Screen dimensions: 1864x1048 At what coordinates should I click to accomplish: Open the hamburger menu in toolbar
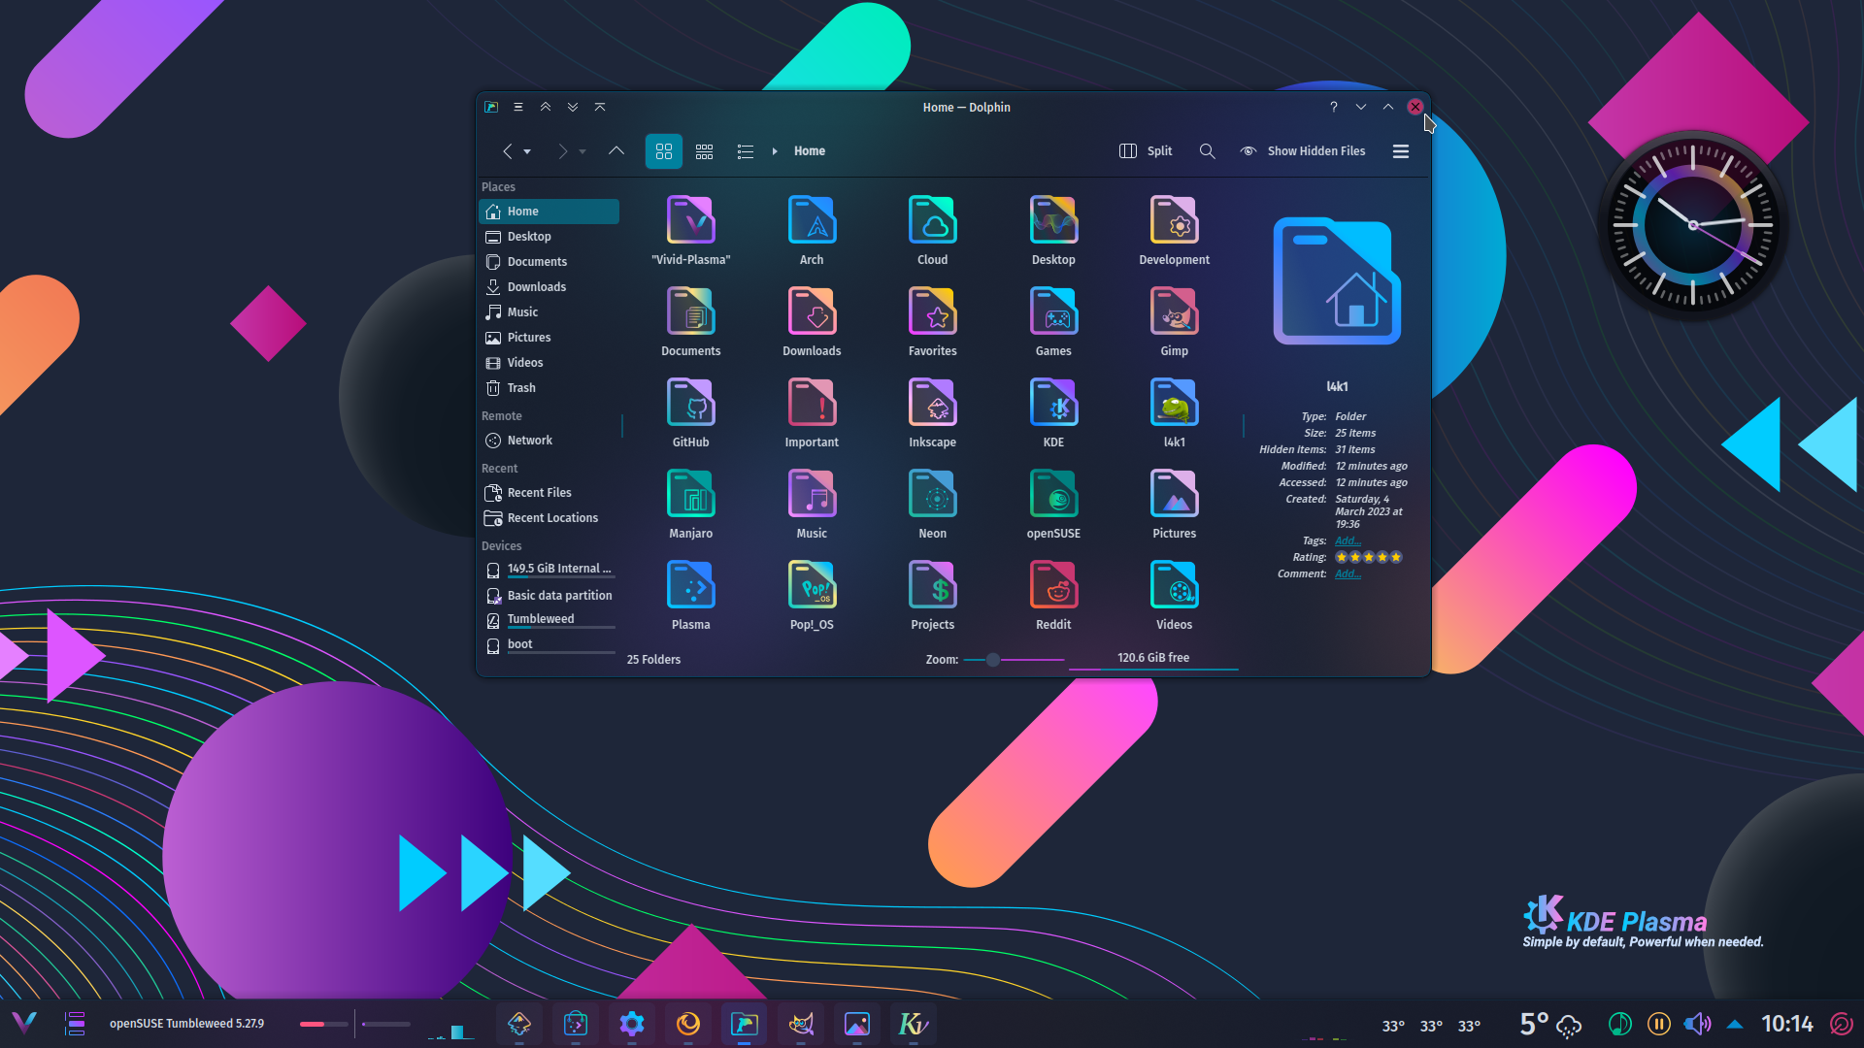point(1401,151)
